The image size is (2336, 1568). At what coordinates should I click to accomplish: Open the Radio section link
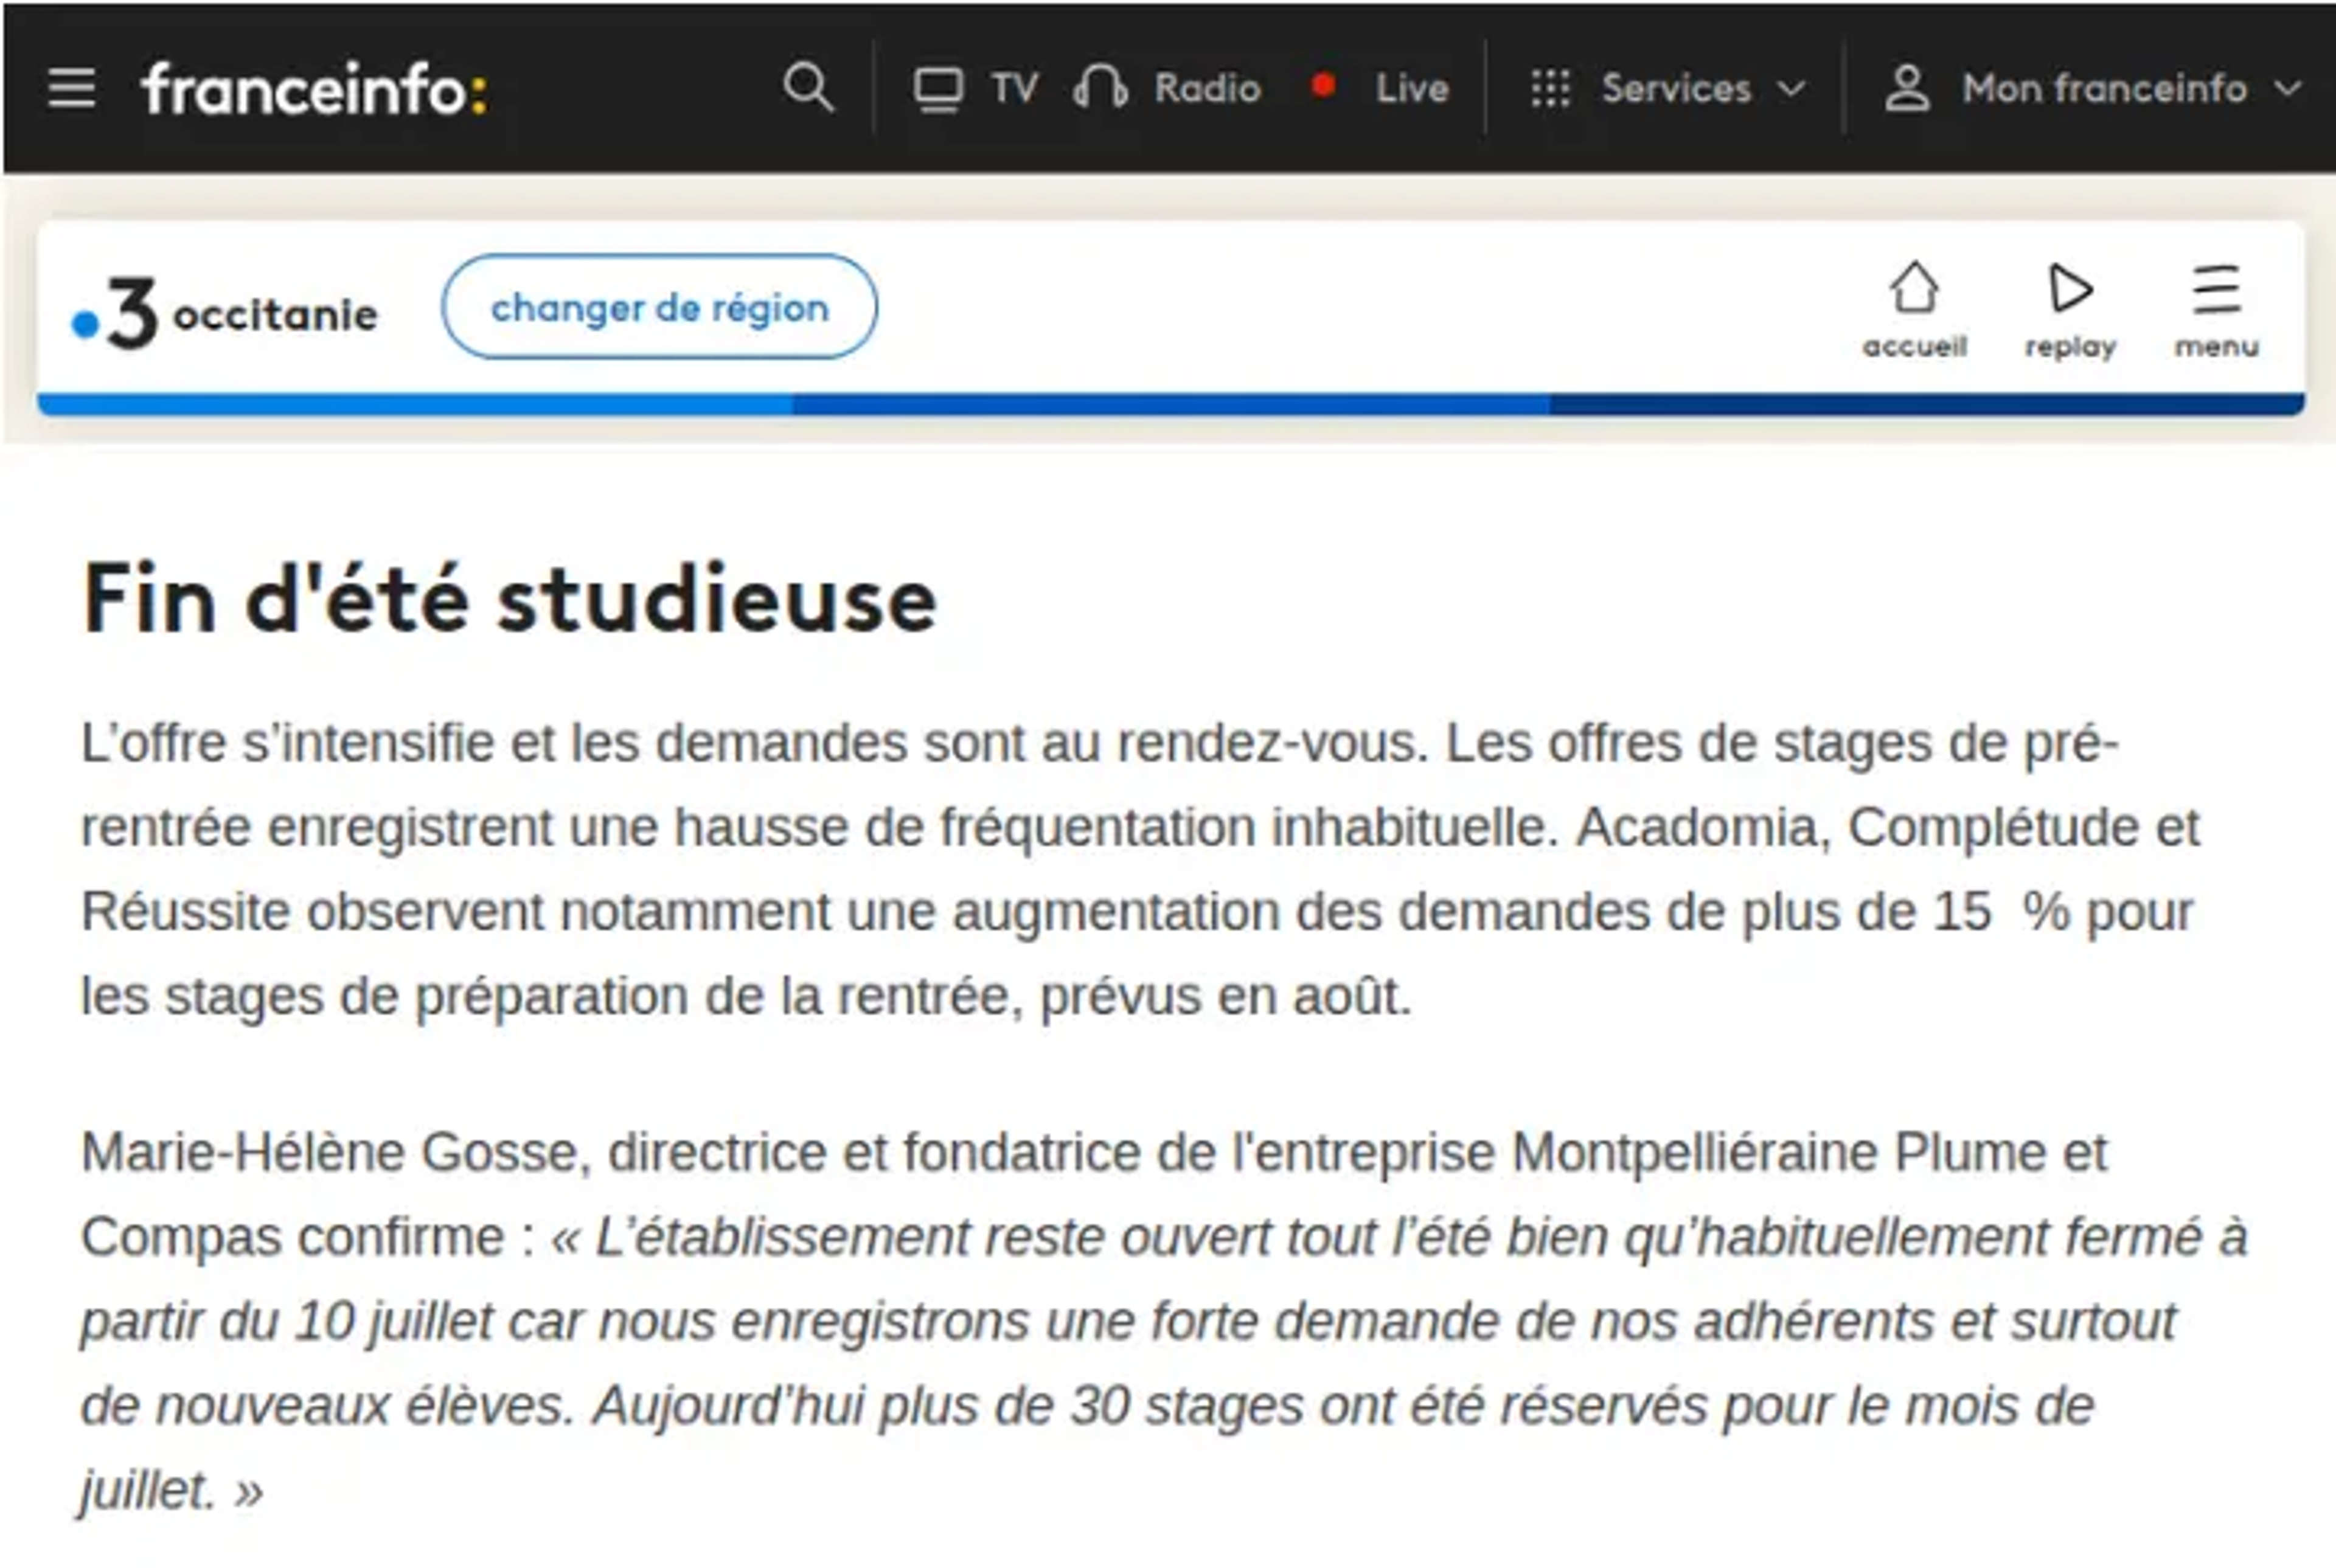point(1207,89)
